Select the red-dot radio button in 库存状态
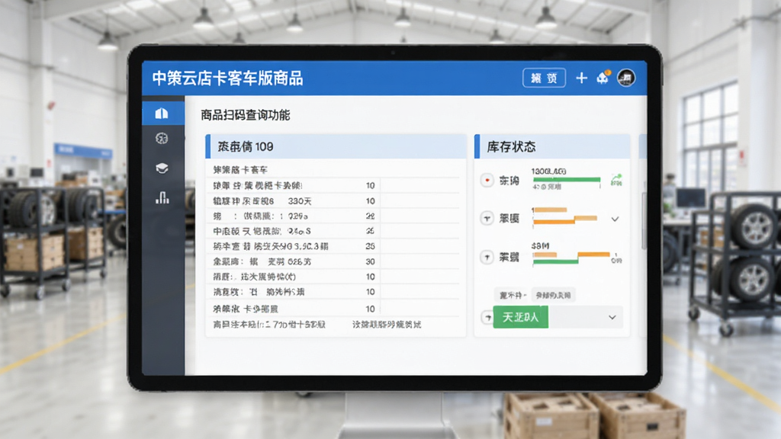The image size is (781, 439). point(487,180)
